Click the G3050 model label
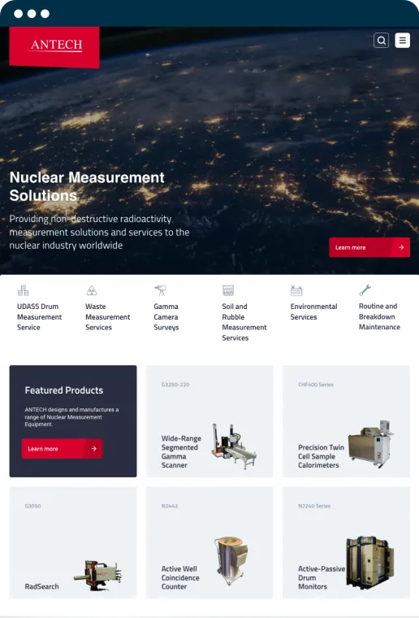 pos(32,506)
